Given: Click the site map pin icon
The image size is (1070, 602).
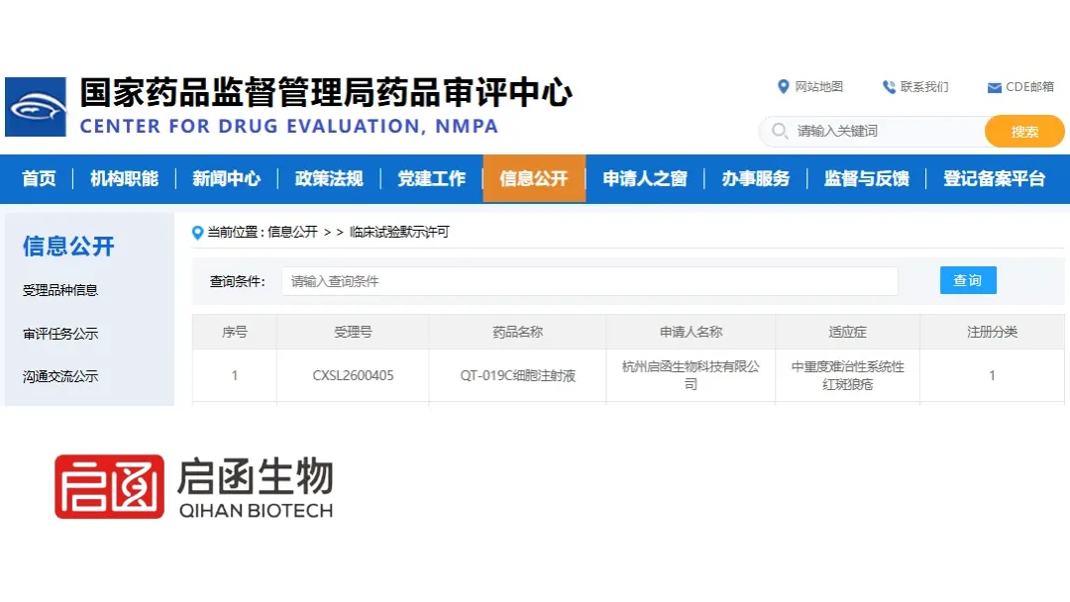Looking at the screenshot, I should coord(784,86).
